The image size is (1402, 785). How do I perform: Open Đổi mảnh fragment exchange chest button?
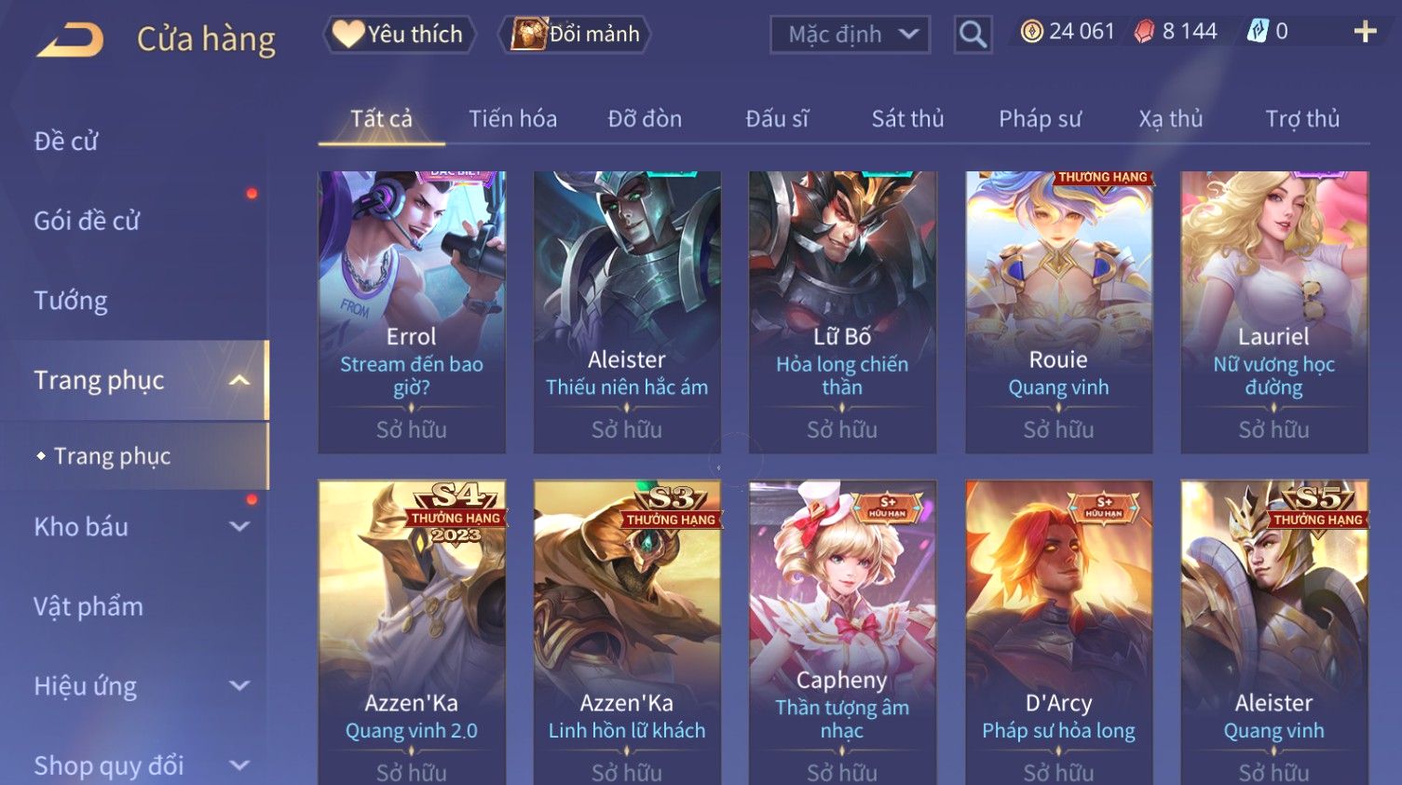pos(575,34)
